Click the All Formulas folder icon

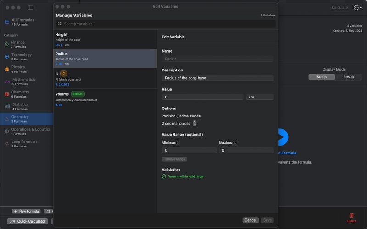point(7,22)
